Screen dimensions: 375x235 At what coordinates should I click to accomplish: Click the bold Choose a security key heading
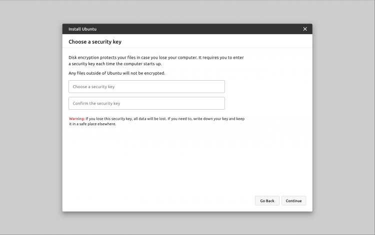(95, 42)
